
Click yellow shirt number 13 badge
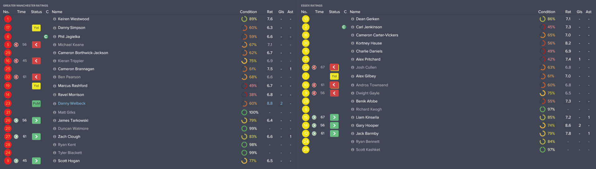point(306,19)
